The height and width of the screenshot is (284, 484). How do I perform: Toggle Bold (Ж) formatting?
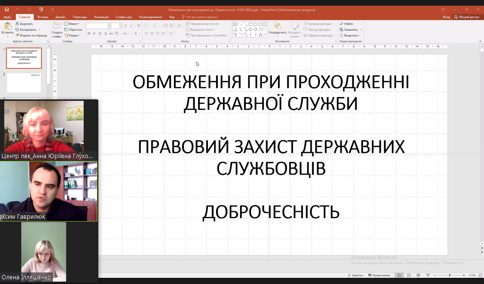point(88,33)
